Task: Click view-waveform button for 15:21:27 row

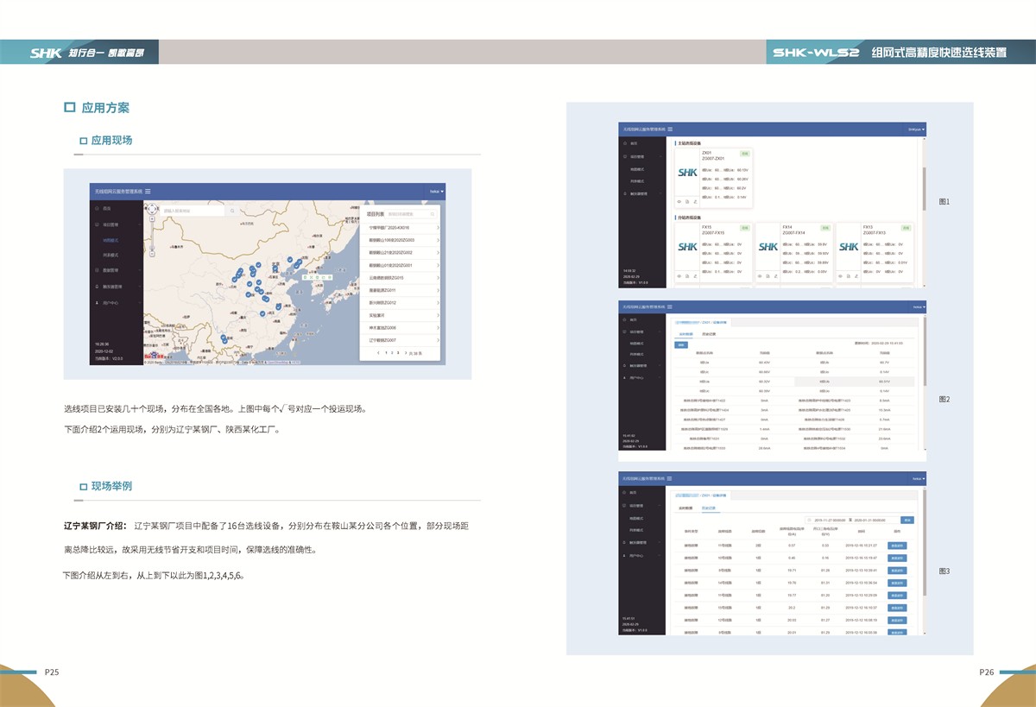Action: click(897, 546)
